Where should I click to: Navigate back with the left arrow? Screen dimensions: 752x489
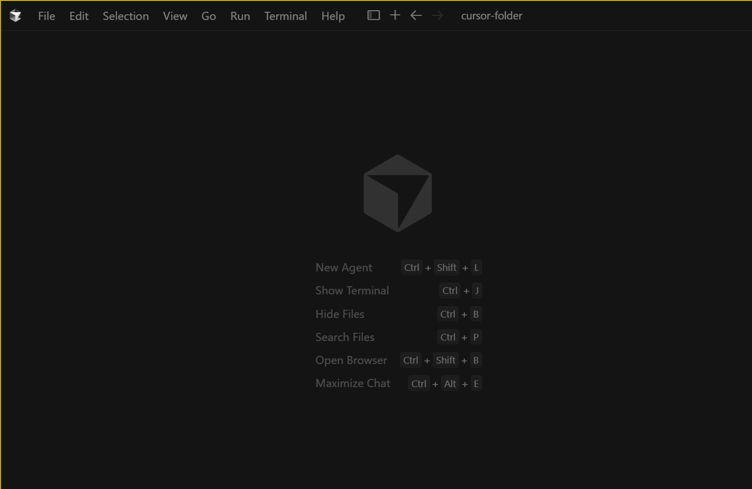pyautogui.click(x=416, y=15)
